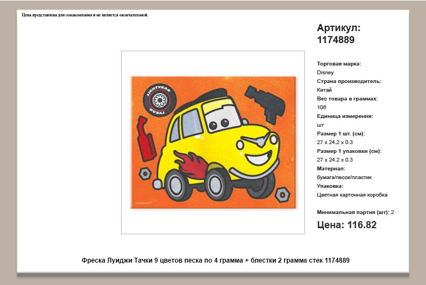426x285 pixels.
Task: Click the 'Торговая марка:' label
Action: (339, 64)
